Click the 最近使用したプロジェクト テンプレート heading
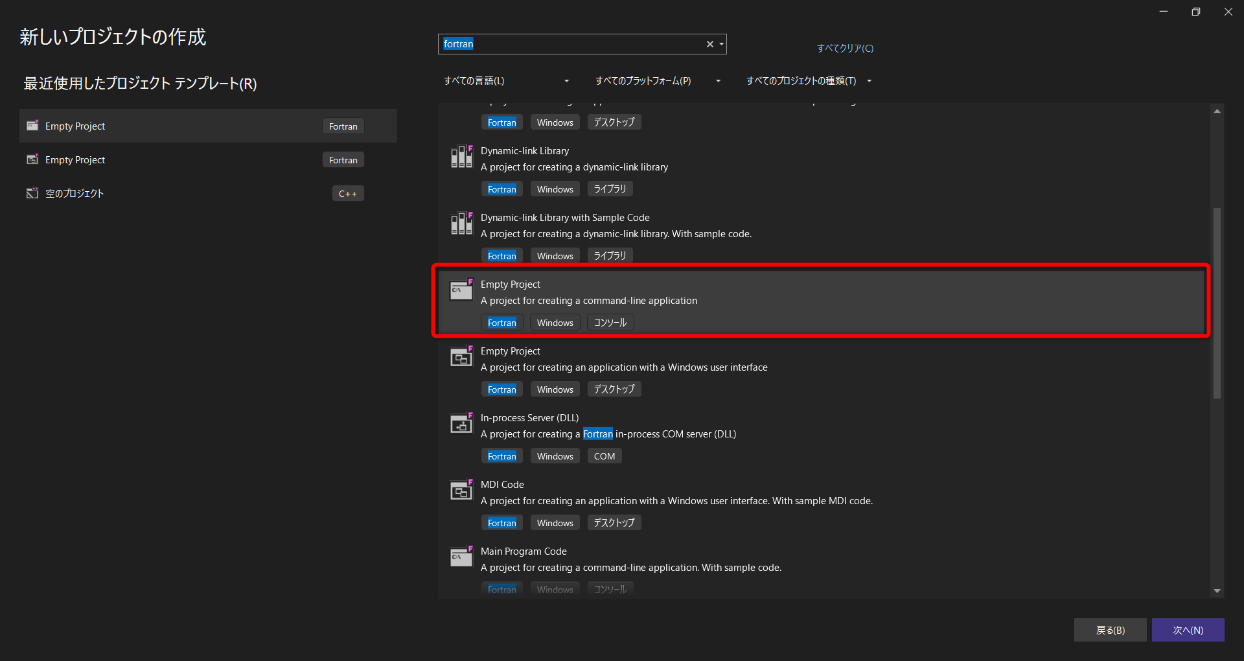The height and width of the screenshot is (661, 1244). 140,84
